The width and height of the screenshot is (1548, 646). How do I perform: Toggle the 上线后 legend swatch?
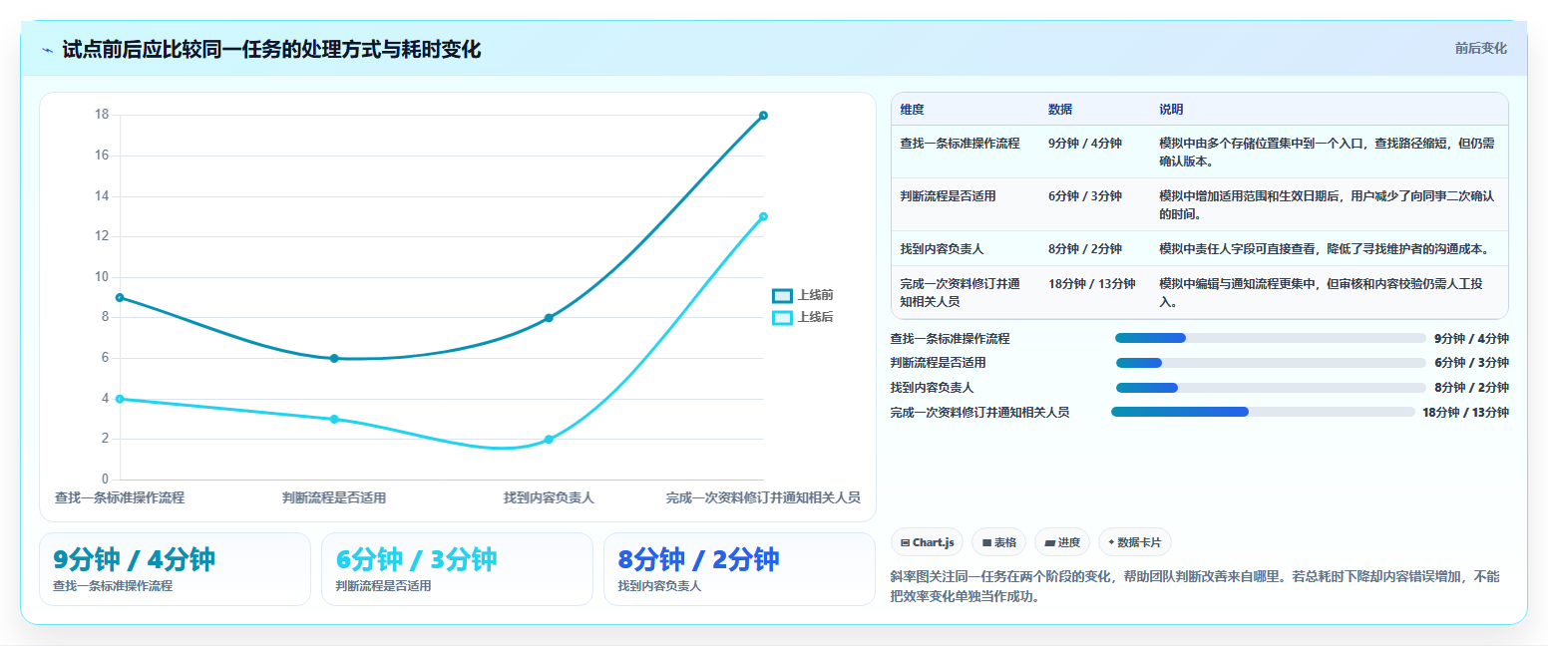pyautogui.click(x=782, y=318)
